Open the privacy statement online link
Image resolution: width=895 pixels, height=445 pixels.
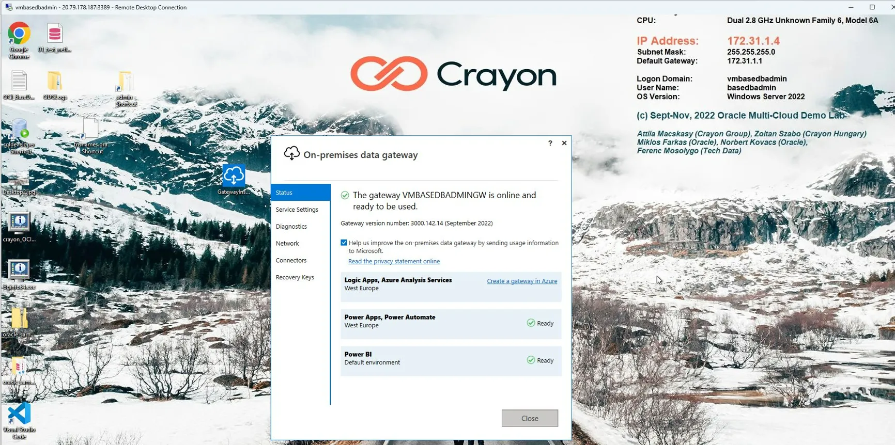tap(394, 261)
